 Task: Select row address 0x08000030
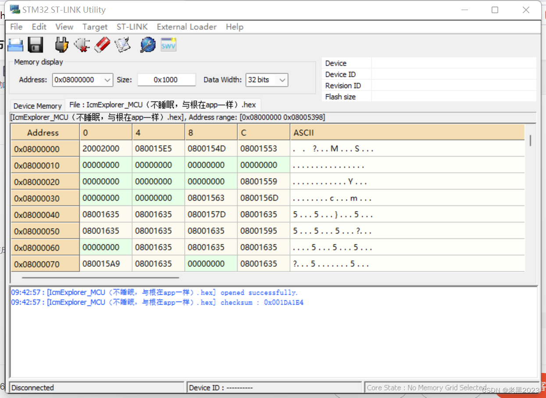(x=45, y=198)
